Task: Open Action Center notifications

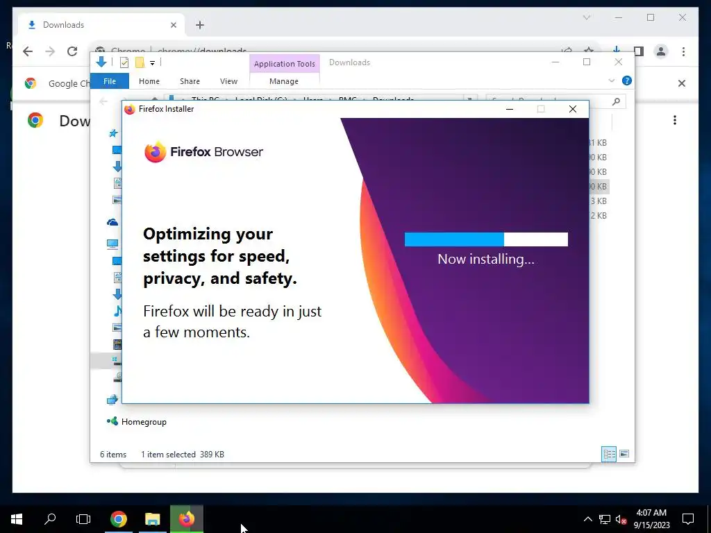Action: coord(688,519)
